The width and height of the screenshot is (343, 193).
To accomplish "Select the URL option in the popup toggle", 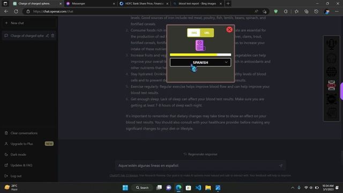I will click(207, 33).
